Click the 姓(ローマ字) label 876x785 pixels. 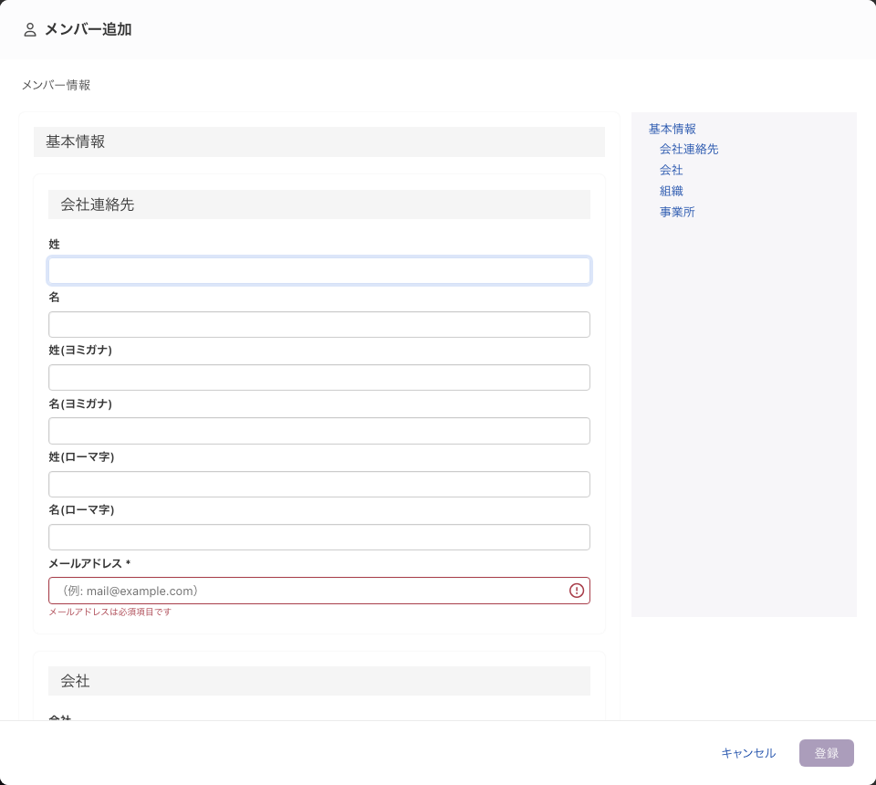(81, 457)
